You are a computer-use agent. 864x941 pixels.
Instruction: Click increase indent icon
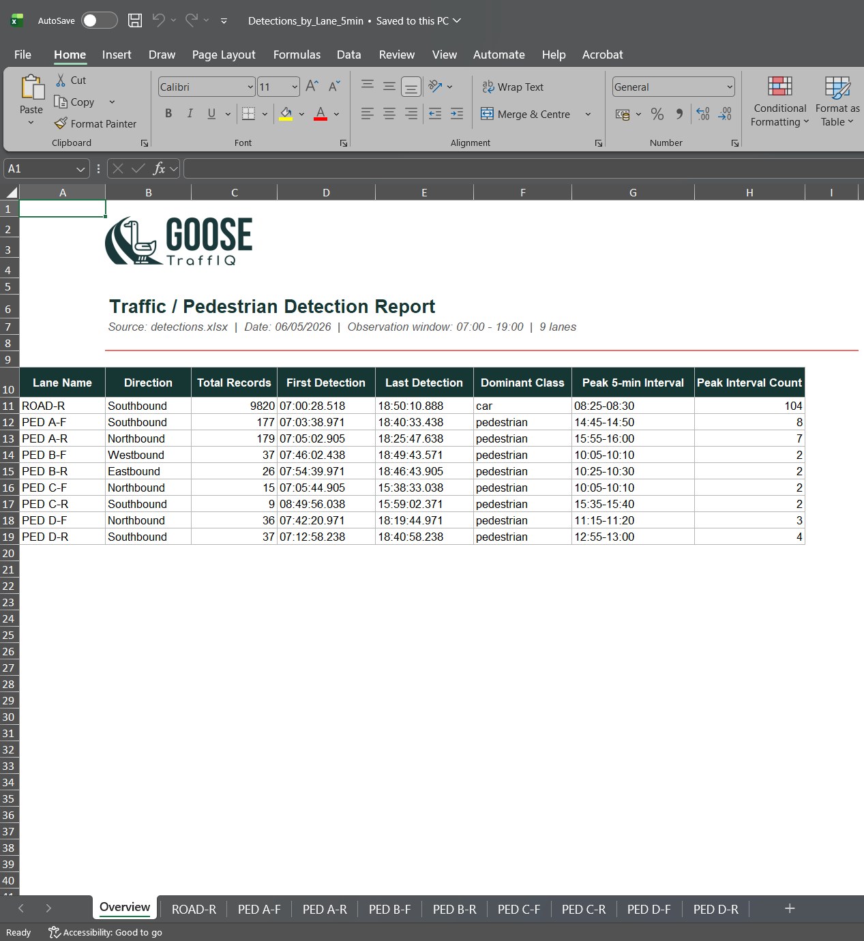(x=457, y=114)
